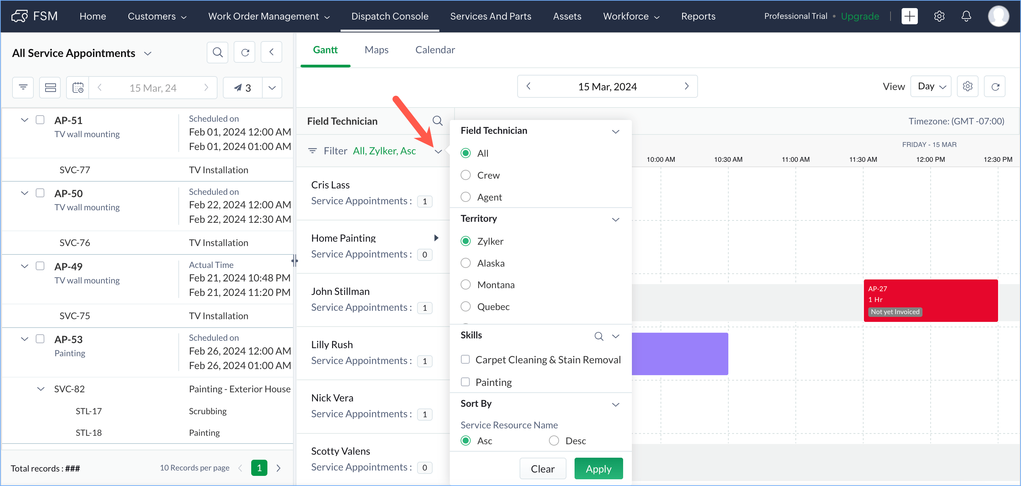Viewport: 1021px width, 486px height.
Task: Click the search icon in appointments panel
Action: [x=217, y=52]
